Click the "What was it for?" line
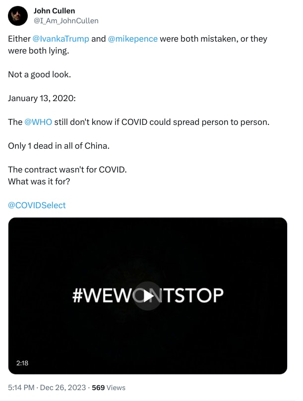 tap(39, 181)
